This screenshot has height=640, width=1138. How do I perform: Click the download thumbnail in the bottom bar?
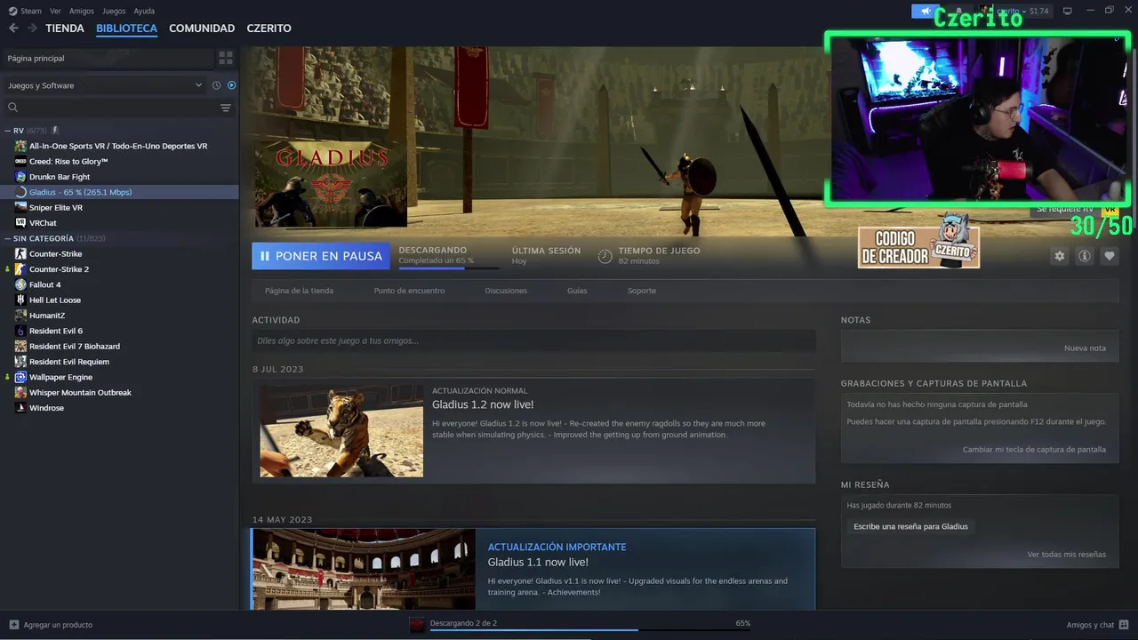point(417,625)
